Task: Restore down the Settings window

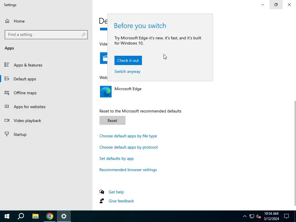Action: (x=276, y=5)
